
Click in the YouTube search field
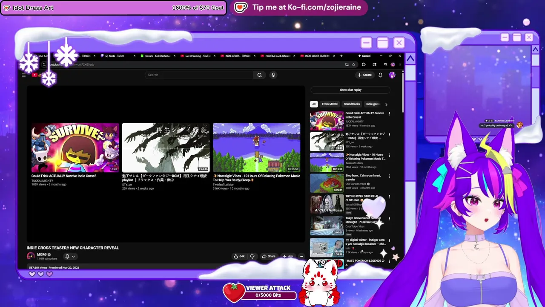point(200,75)
